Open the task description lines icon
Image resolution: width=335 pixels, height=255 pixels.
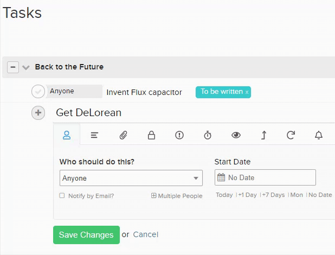click(x=94, y=135)
